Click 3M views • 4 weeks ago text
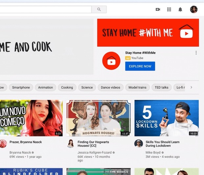The height and width of the screenshot is (175, 204). pyautogui.click(x=163, y=157)
